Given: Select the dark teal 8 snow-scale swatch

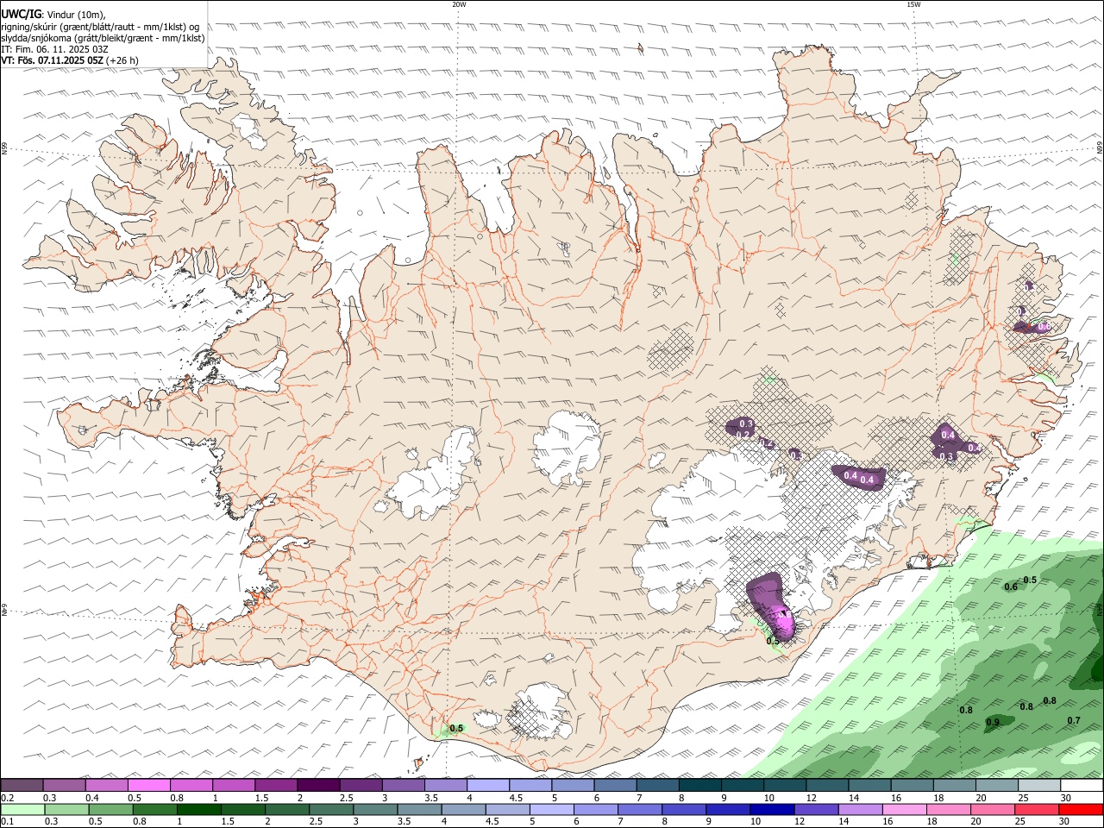Looking at the screenshot, I should pyautogui.click(x=700, y=786).
